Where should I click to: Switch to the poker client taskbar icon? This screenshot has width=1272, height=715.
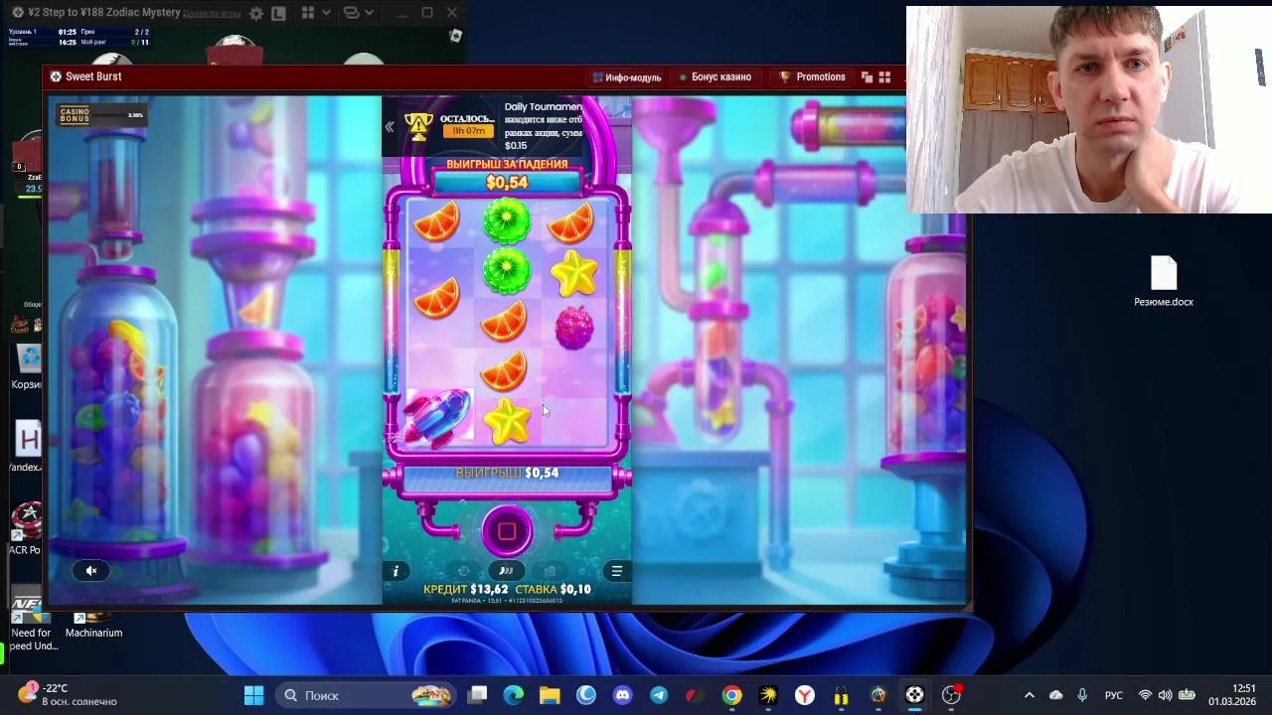[914, 695]
